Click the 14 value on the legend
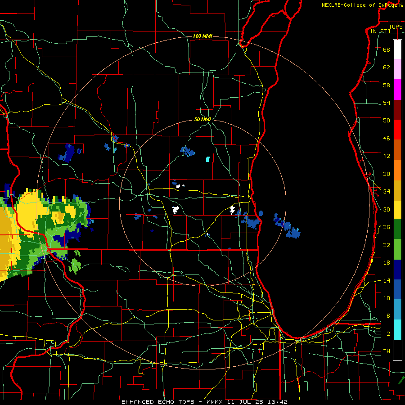The height and width of the screenshot is (405, 405). [387, 280]
